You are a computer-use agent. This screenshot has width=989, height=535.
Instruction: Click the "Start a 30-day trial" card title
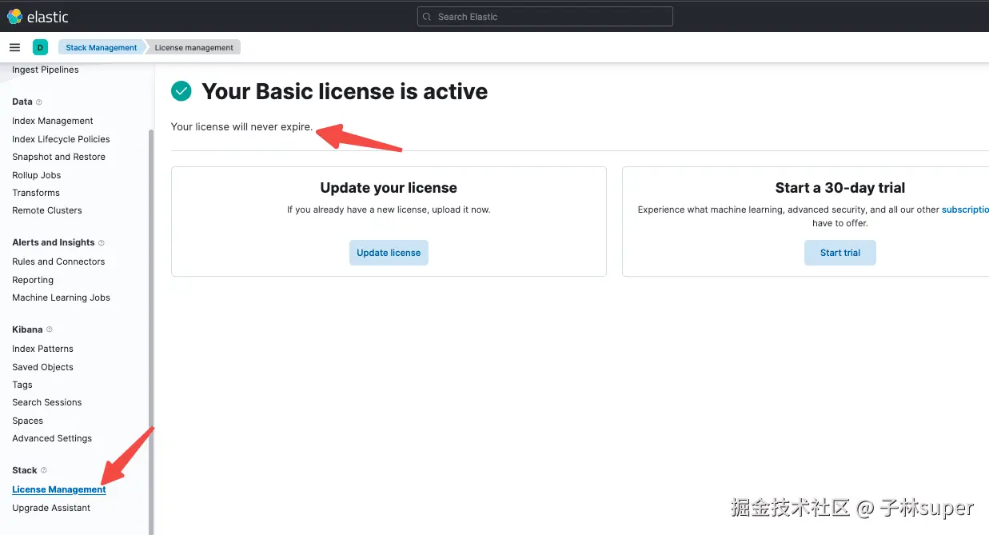[x=840, y=188]
